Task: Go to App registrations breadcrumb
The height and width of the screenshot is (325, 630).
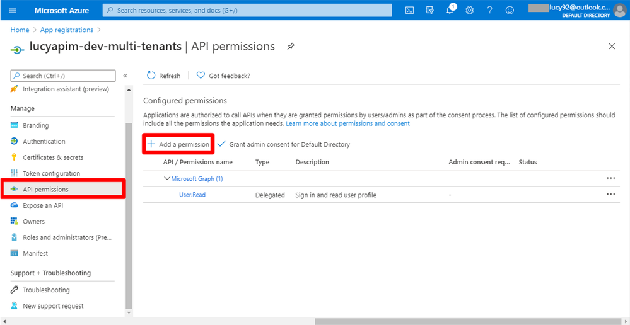Action: [67, 30]
